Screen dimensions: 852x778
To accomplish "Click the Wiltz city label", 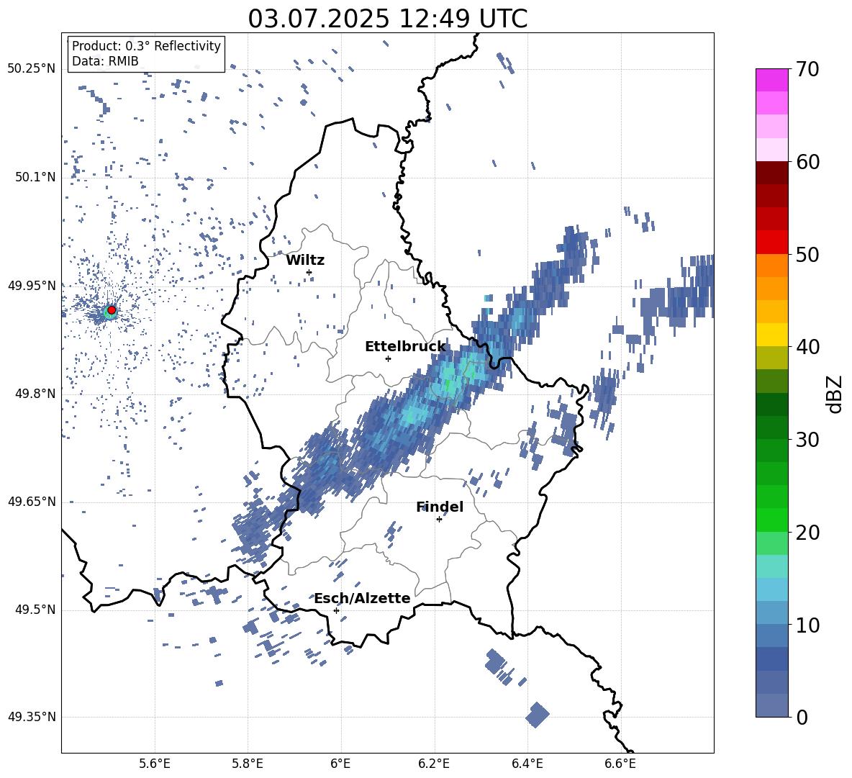I will [305, 261].
